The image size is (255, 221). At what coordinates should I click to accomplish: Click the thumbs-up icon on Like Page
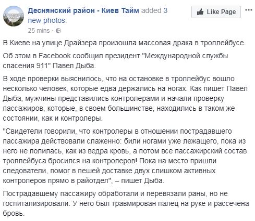tap(200, 12)
